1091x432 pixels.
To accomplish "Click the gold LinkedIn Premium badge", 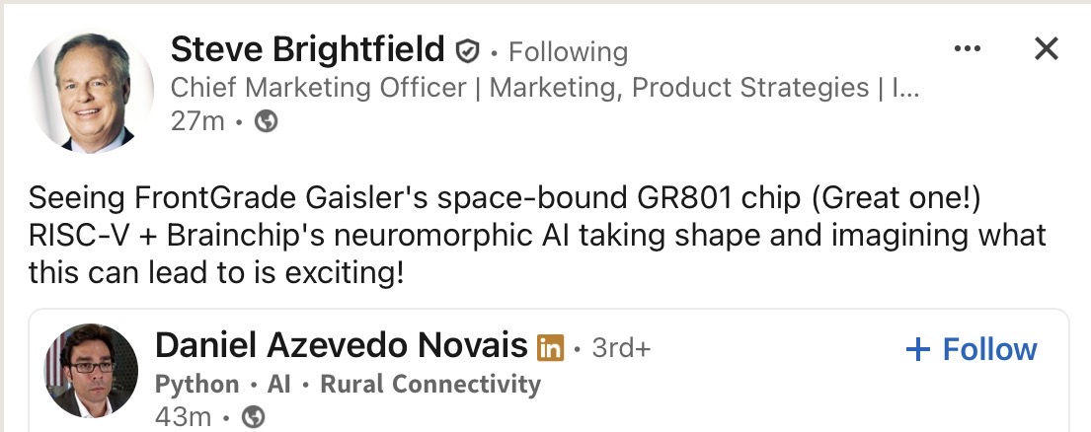I will click(x=550, y=347).
